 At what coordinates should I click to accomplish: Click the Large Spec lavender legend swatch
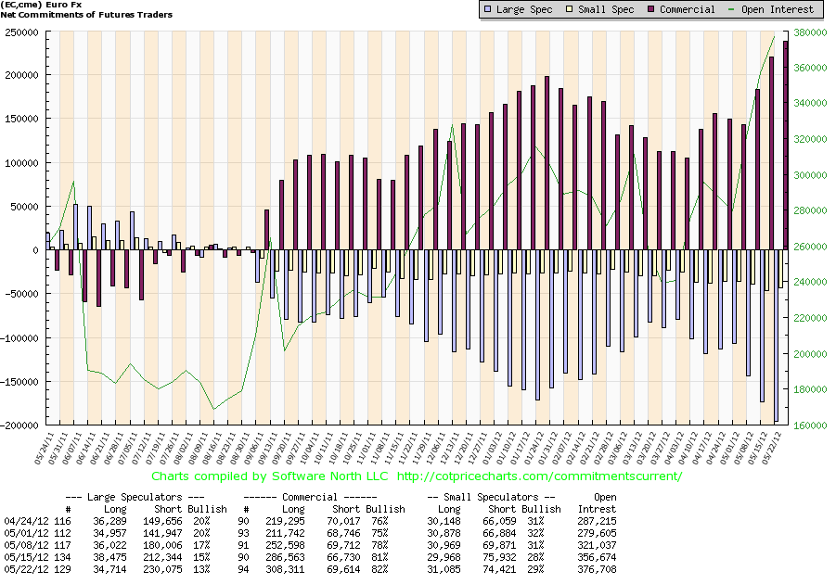tap(487, 9)
